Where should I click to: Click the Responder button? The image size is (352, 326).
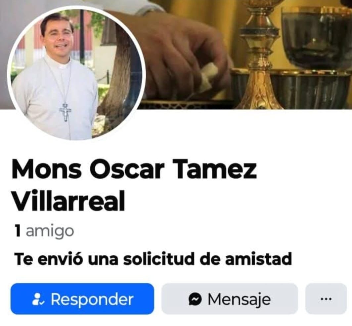[82, 299]
